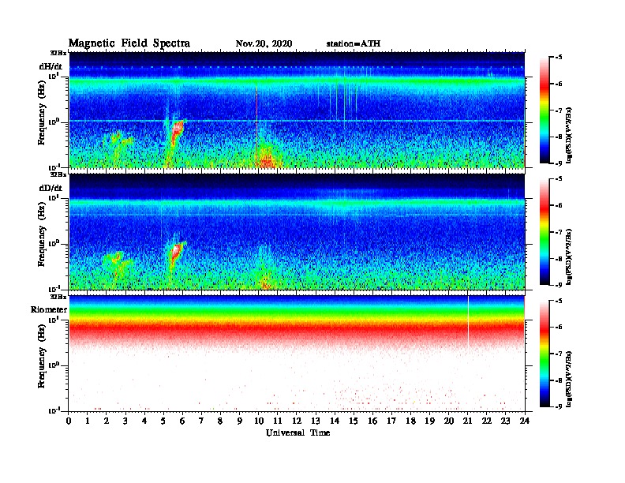
Task: Click the "-9" tick on Riometer color bar
Action: pyautogui.click(x=559, y=406)
